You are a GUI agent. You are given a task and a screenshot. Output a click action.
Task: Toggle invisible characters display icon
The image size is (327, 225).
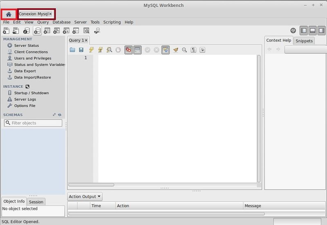193,50
